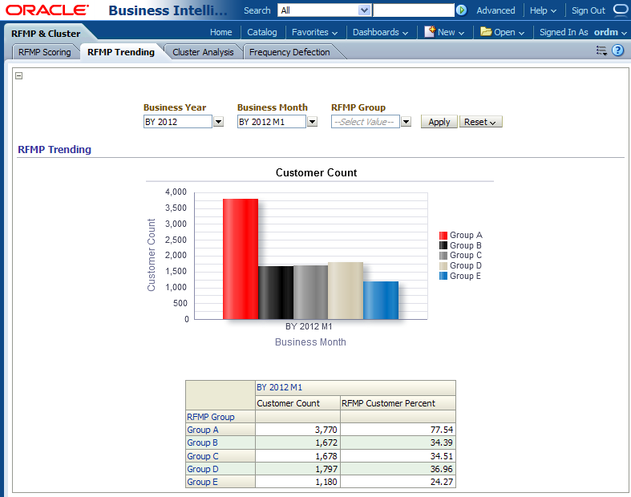Expand the Business Year dropdown
The image size is (631, 497).
[218, 122]
